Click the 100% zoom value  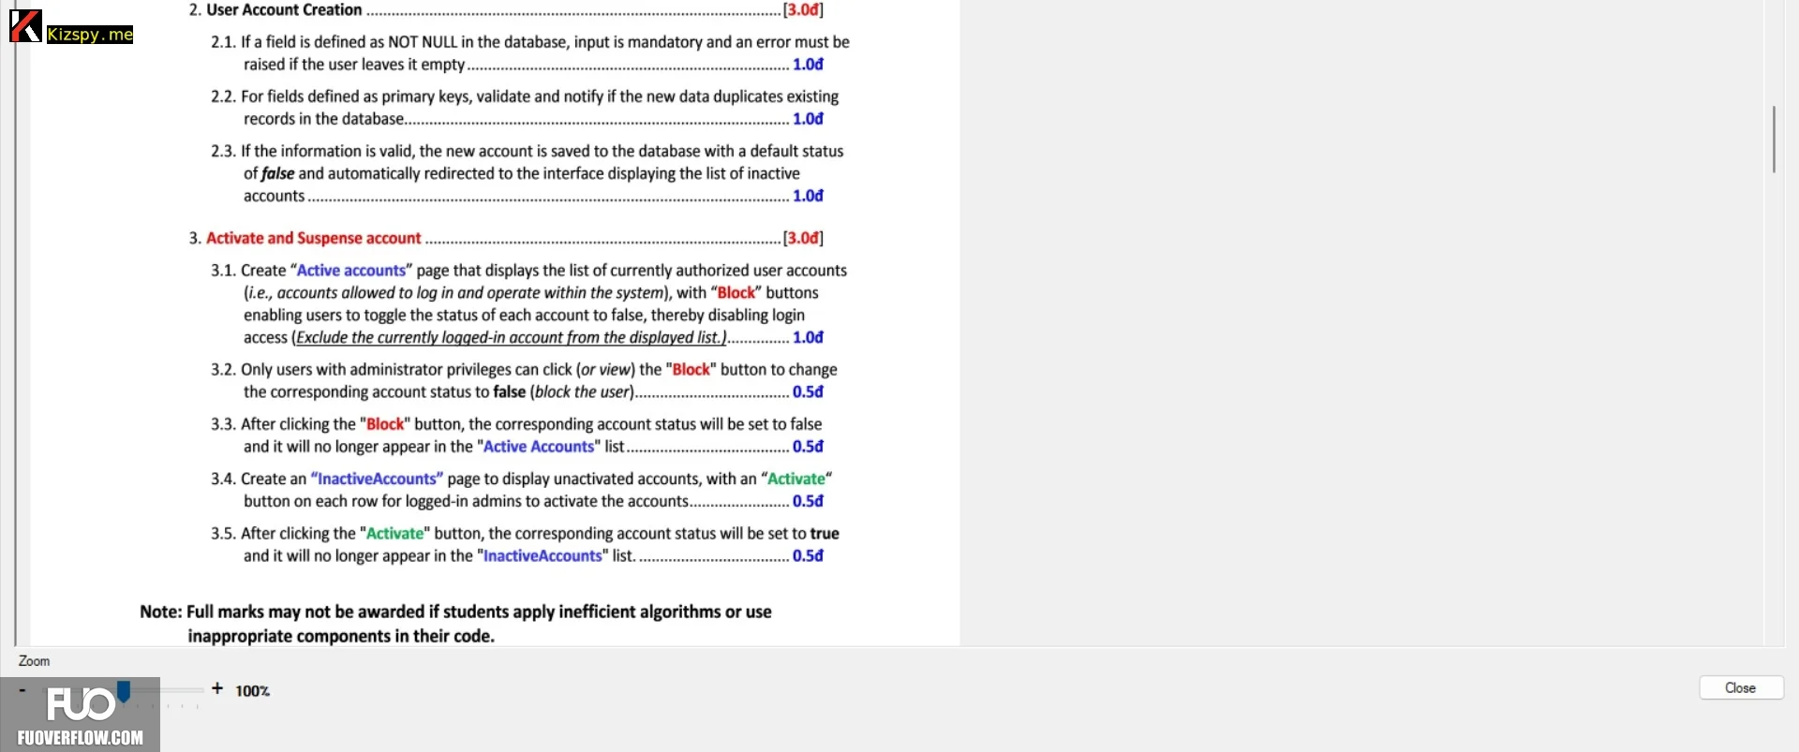pos(252,690)
